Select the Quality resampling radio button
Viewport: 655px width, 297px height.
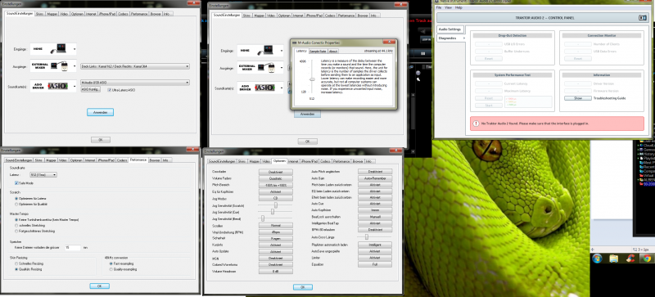coord(111,269)
